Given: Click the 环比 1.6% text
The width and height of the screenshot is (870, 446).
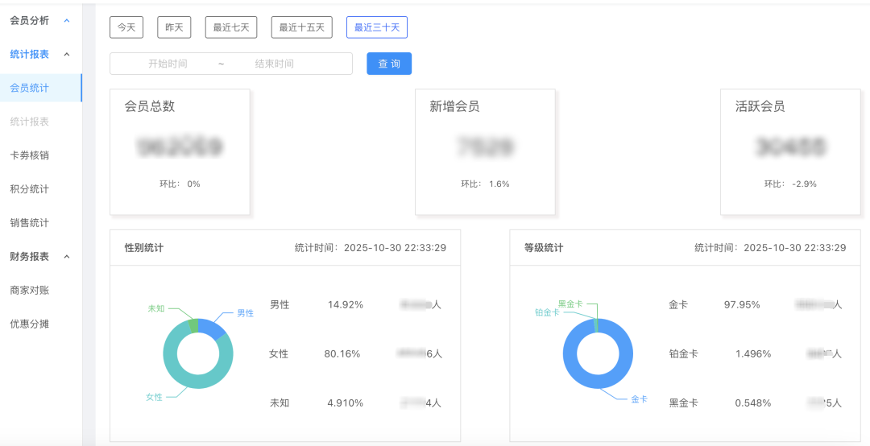Looking at the screenshot, I should coord(485,184).
